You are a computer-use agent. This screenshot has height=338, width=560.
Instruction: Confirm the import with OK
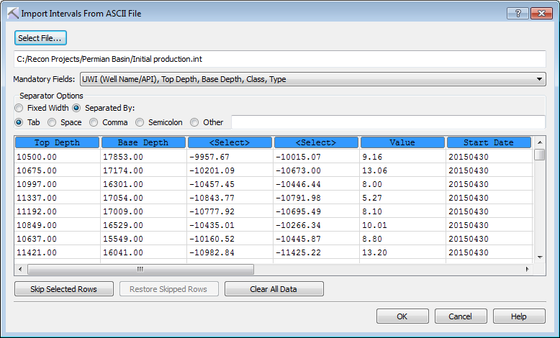coord(402,316)
